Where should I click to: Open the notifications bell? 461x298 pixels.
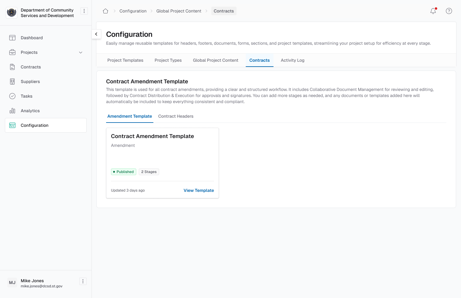coord(433,11)
